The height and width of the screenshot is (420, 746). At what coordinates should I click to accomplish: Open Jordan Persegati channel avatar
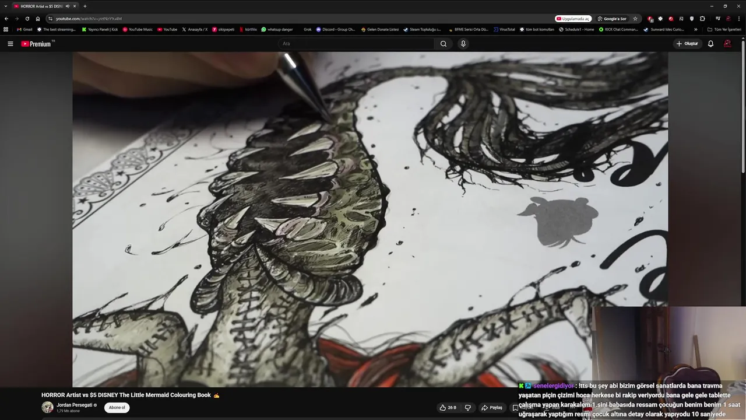(47, 407)
